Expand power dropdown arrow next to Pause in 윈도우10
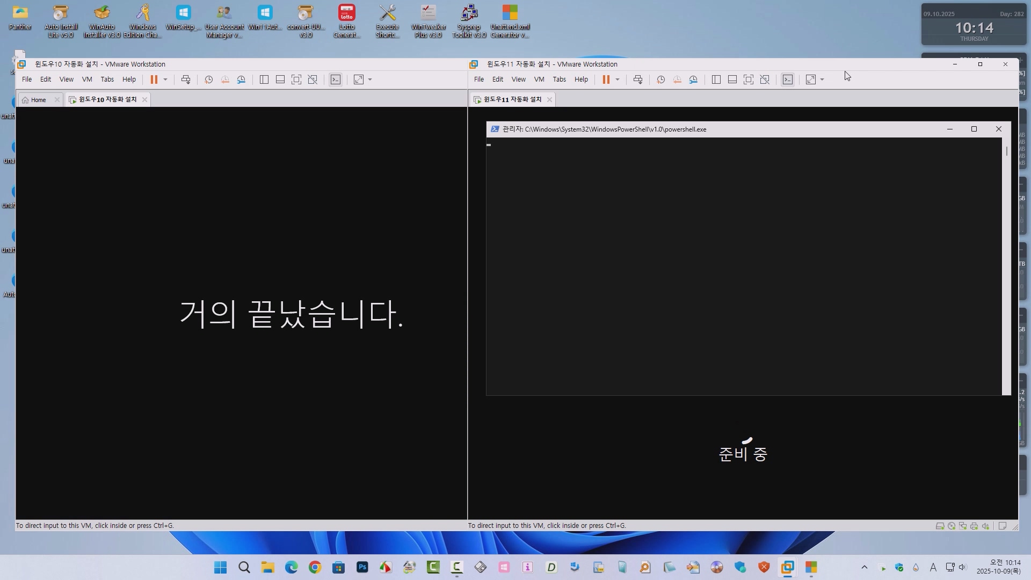This screenshot has width=1031, height=580. tap(165, 79)
